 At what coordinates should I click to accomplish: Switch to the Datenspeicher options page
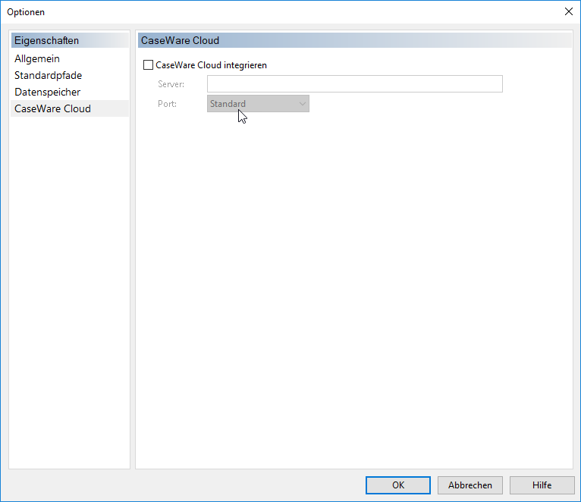pyautogui.click(x=70, y=92)
